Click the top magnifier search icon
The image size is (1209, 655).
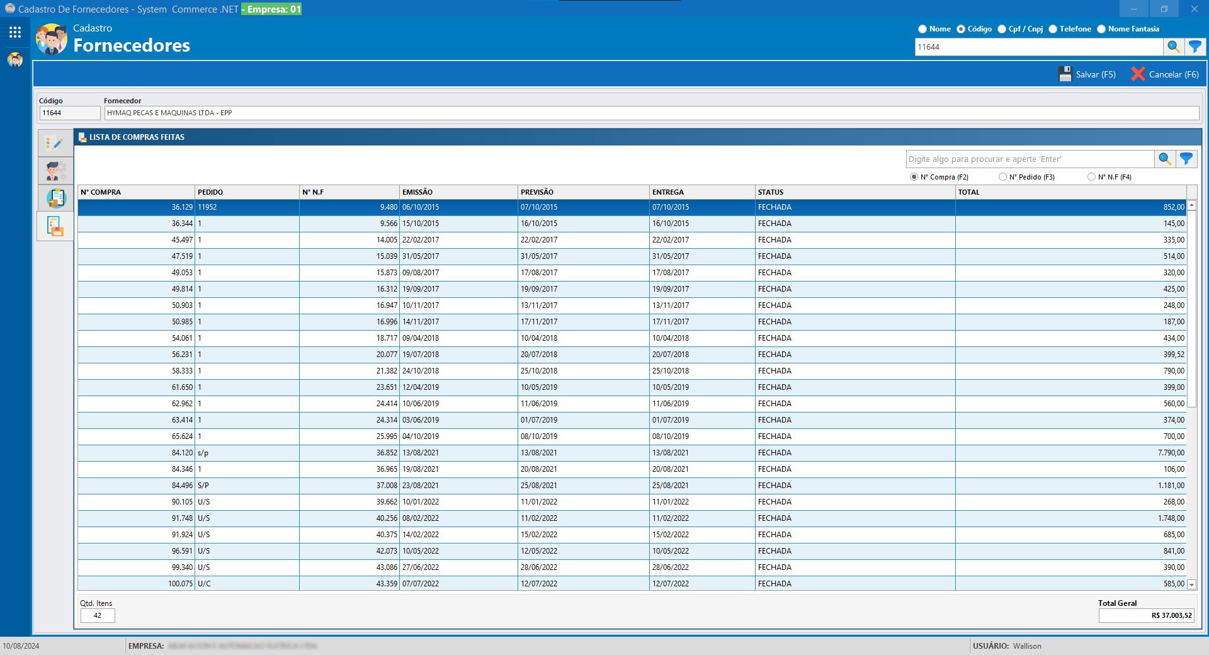[1173, 47]
